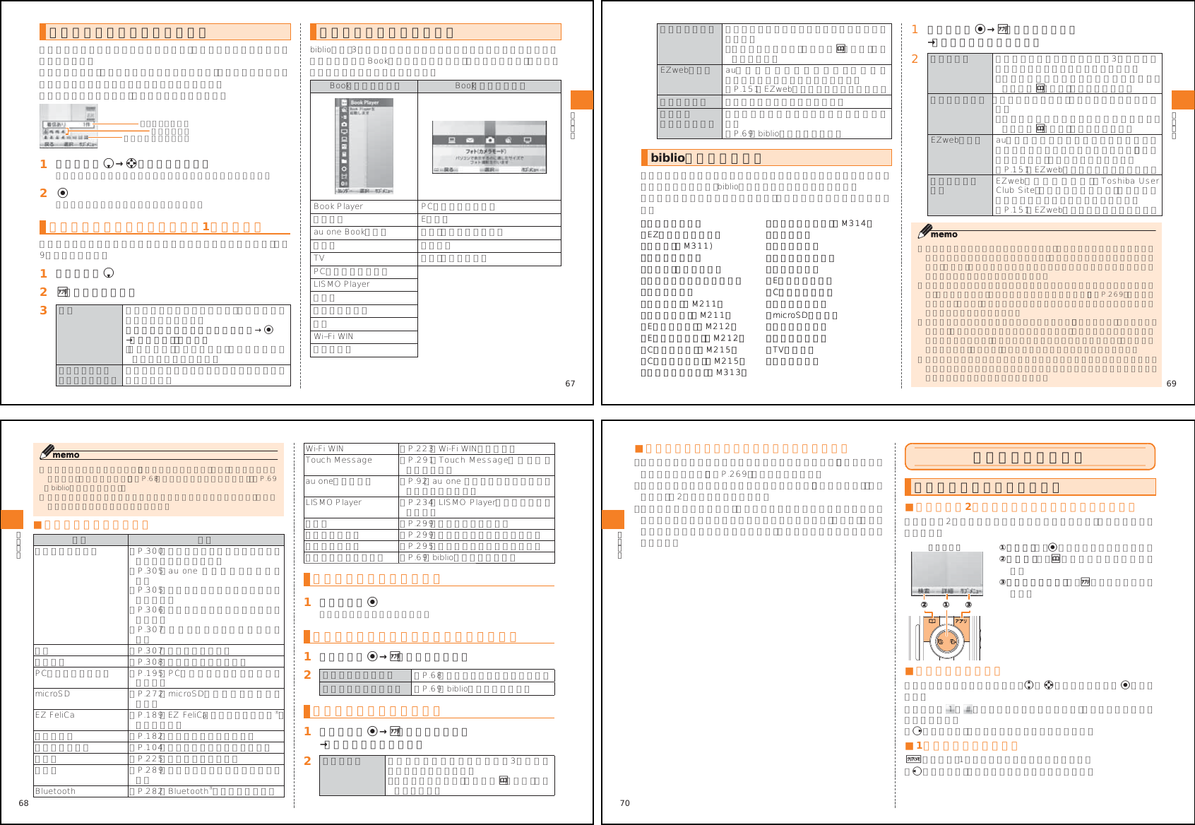Click the app key icon in page 70 item ③
The width and height of the screenshot is (1195, 825).
[x=1086, y=582]
